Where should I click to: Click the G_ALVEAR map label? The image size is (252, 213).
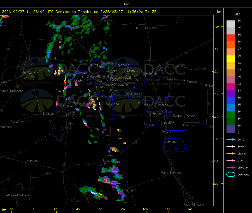(x=167, y=123)
